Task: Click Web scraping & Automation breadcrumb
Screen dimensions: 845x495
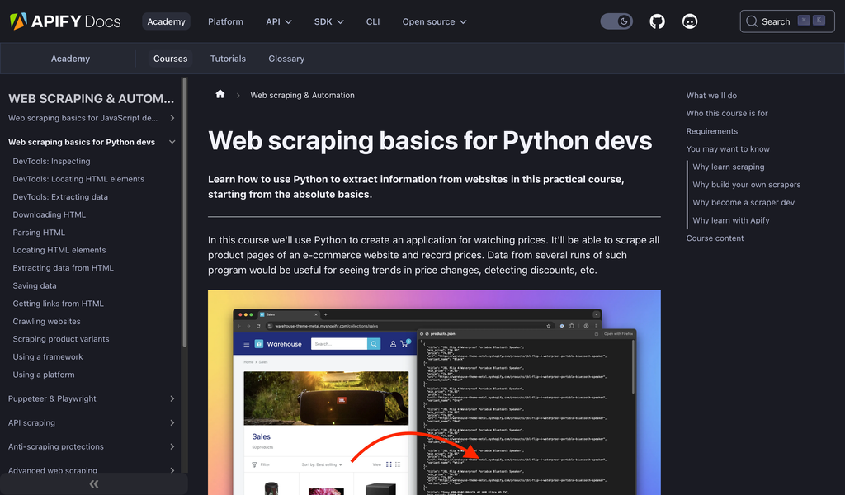Action: 302,96
